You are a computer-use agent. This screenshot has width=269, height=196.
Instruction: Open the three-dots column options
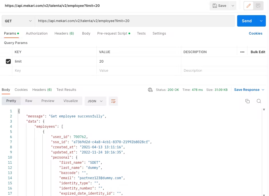(242, 52)
